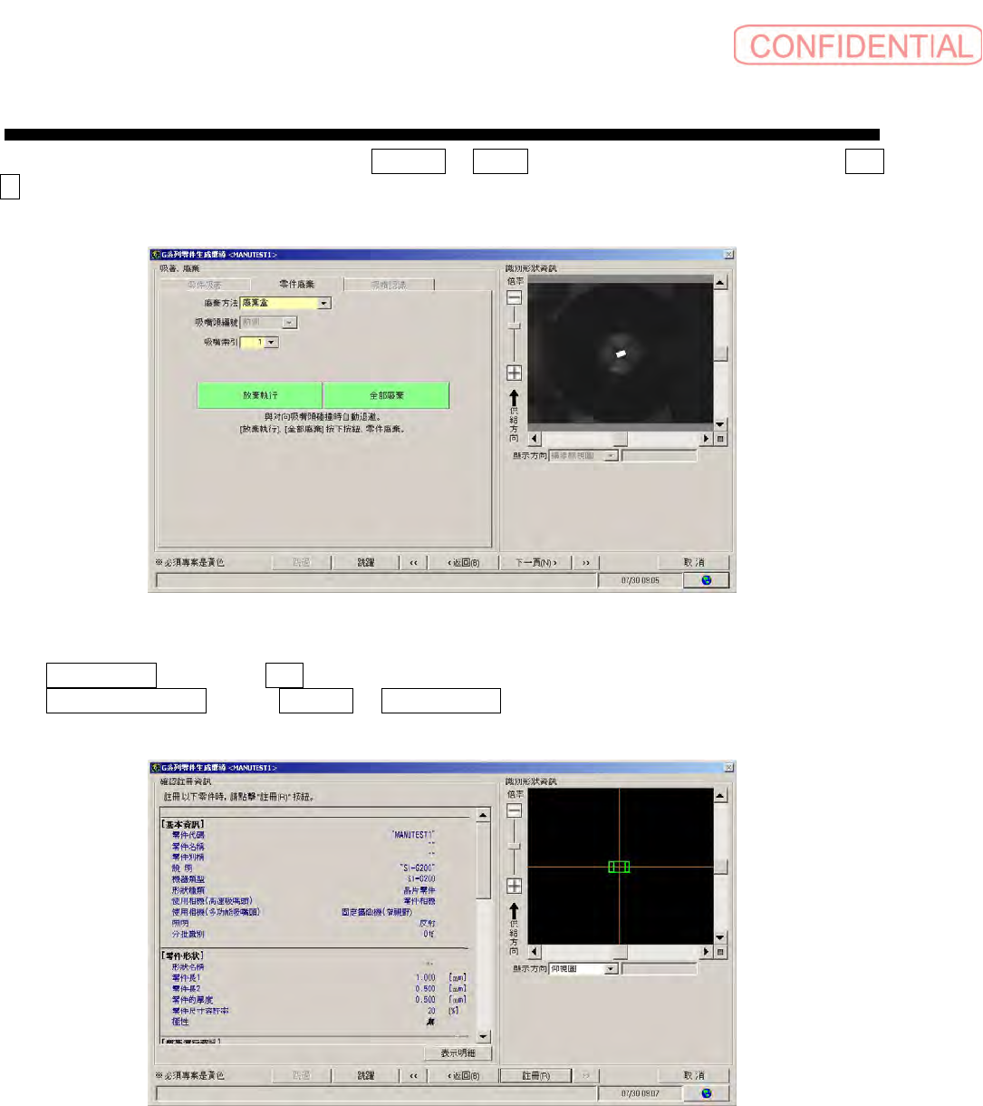Click white part spot in discard camera image
Image resolution: width=983 pixels, height=1106 pixels.
pos(621,354)
